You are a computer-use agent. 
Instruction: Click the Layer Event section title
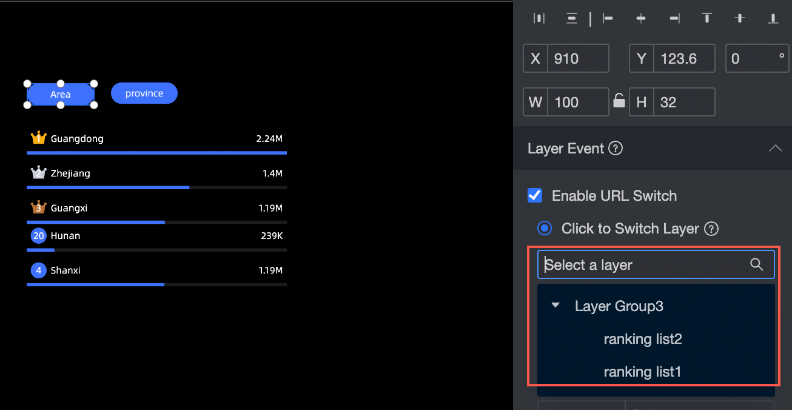(x=566, y=149)
